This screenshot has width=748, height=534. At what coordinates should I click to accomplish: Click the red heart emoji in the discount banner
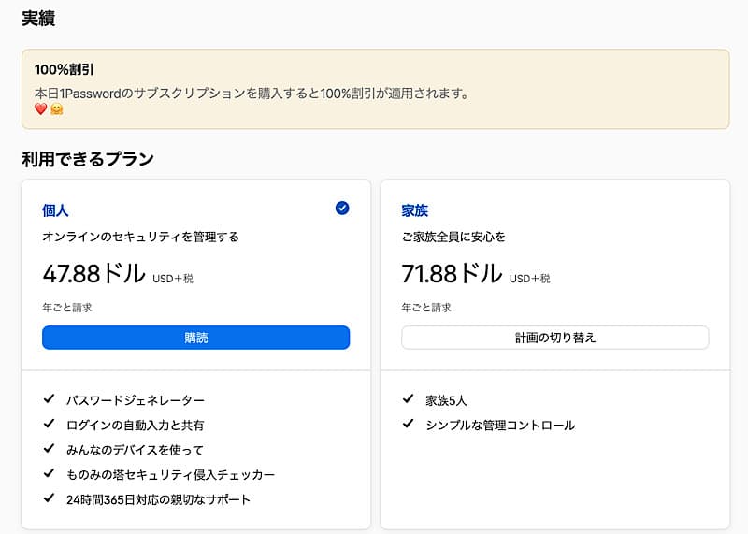tap(40, 109)
